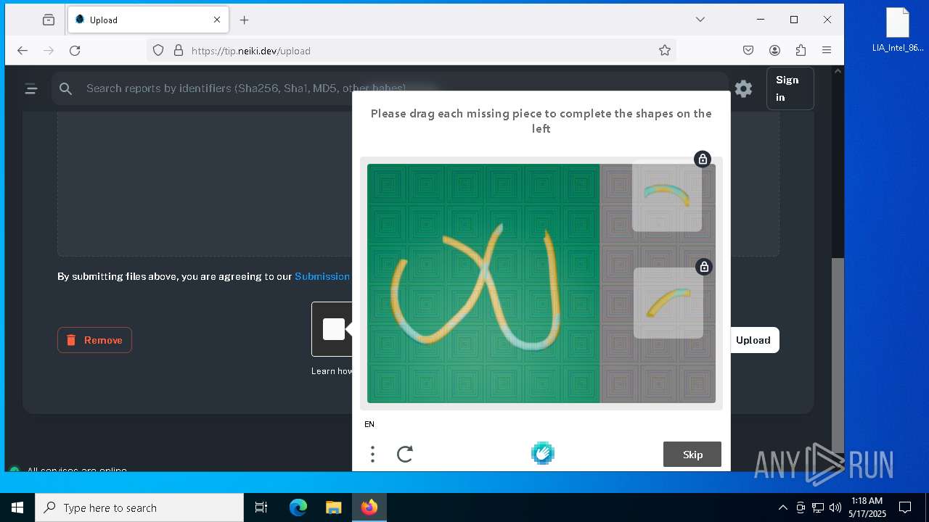Launch Microsoft Edge from taskbar

click(298, 507)
